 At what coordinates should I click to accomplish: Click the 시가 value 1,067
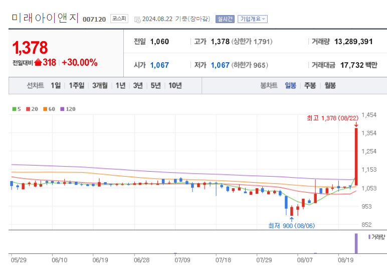tap(159, 65)
